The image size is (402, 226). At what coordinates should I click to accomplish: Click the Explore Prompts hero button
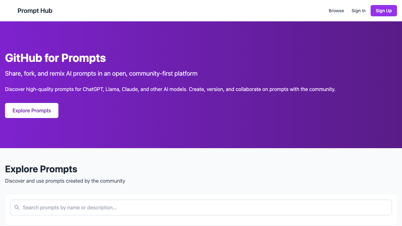32,110
